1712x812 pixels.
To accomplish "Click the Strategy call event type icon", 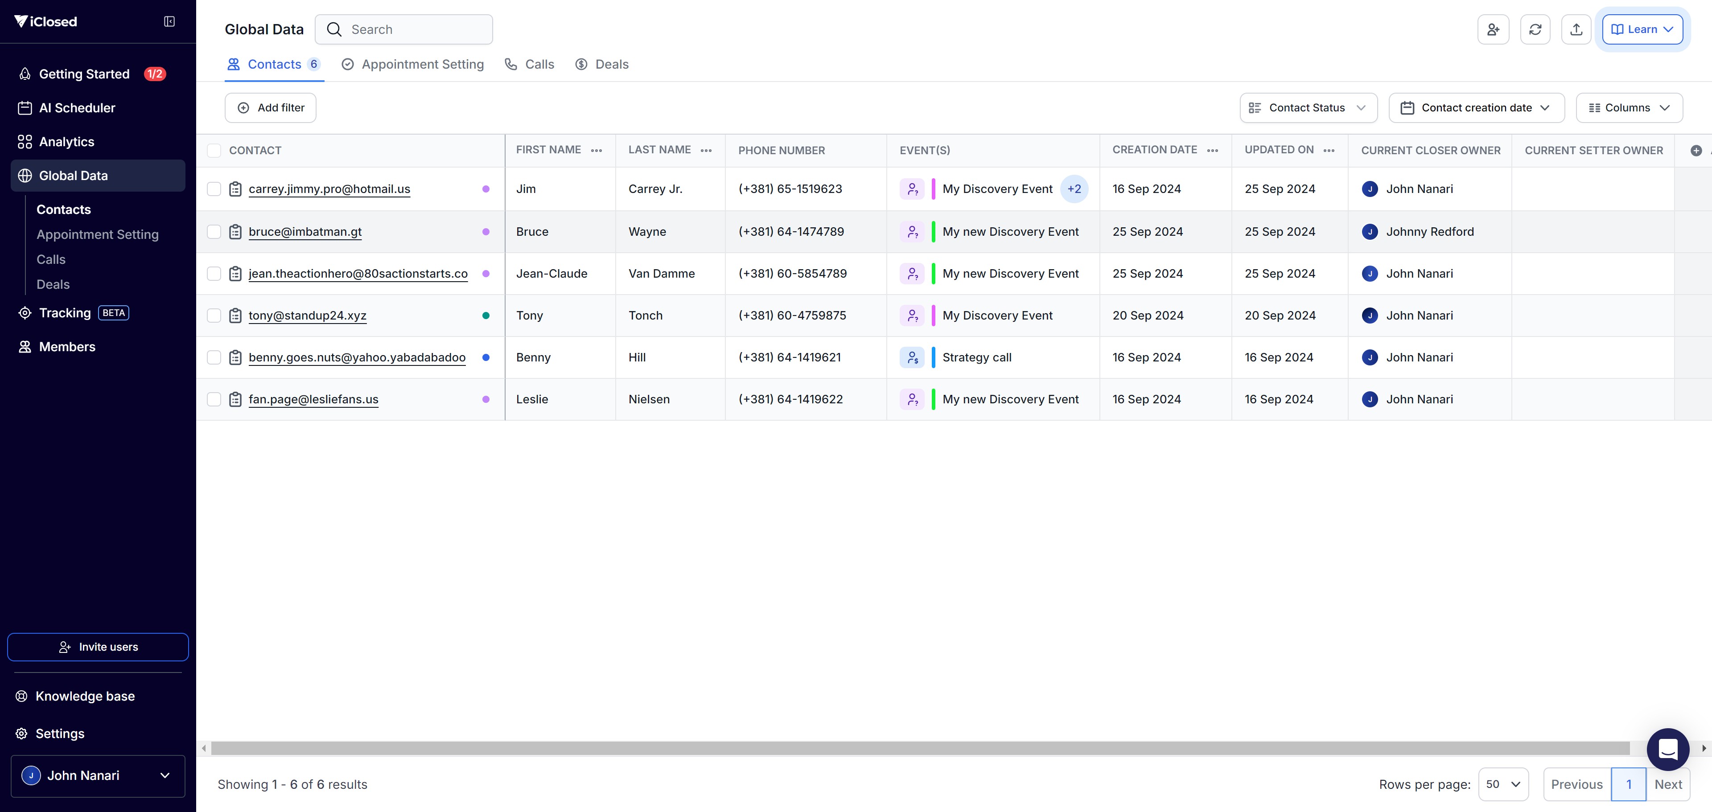I will pos(913,357).
